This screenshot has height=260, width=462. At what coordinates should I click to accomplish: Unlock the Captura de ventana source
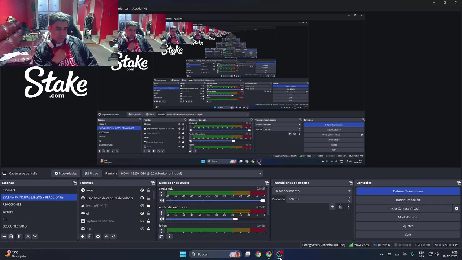(x=148, y=221)
